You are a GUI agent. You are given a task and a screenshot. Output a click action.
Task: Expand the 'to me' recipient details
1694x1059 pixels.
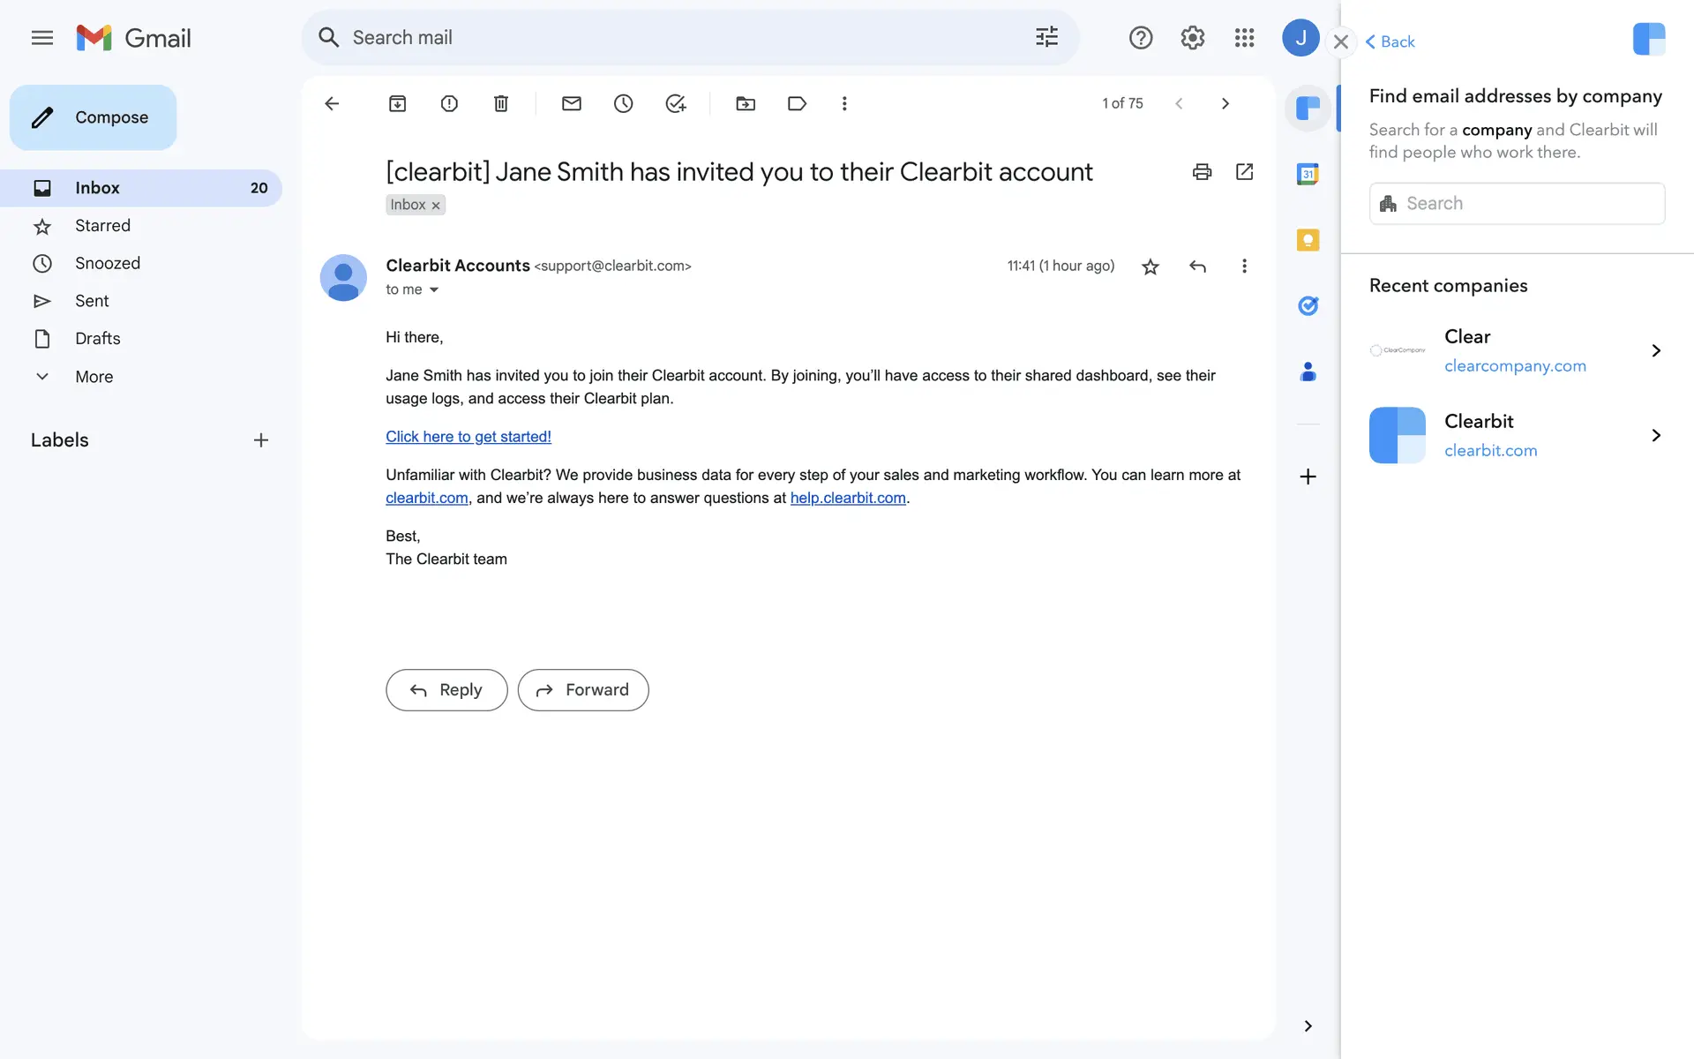coord(433,290)
